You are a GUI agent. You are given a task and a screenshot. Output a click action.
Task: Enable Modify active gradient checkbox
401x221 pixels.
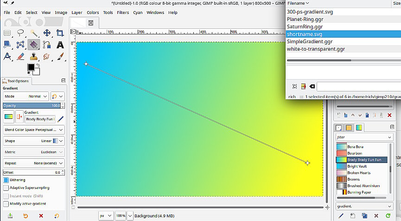[6, 204]
